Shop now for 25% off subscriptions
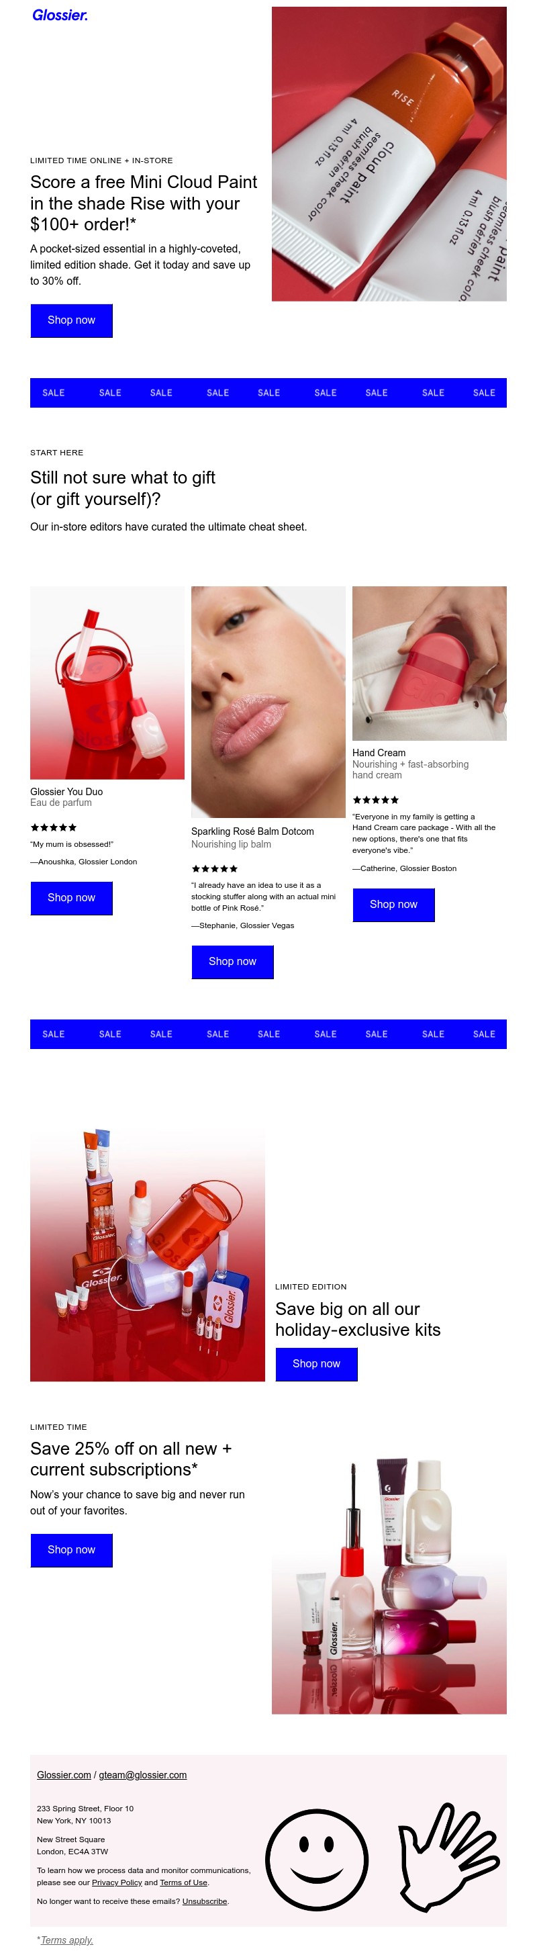This screenshot has height=1955, width=537. [71, 1550]
